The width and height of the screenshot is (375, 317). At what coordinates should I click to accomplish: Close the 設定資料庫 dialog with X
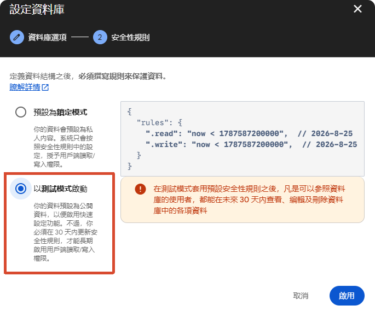357,9
